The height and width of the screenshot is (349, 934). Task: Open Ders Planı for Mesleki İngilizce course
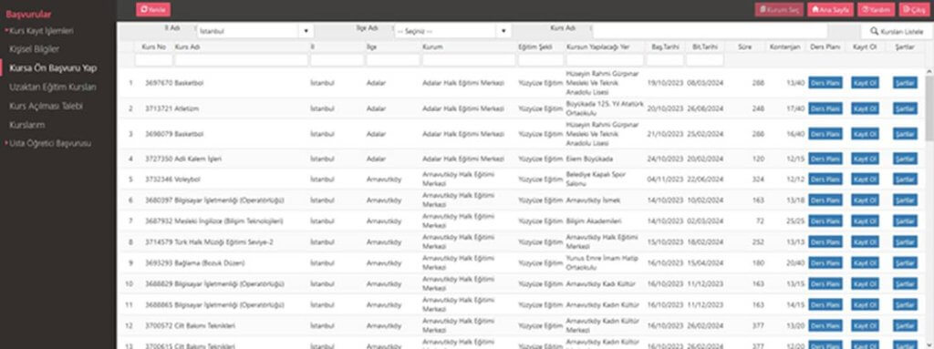tap(825, 221)
